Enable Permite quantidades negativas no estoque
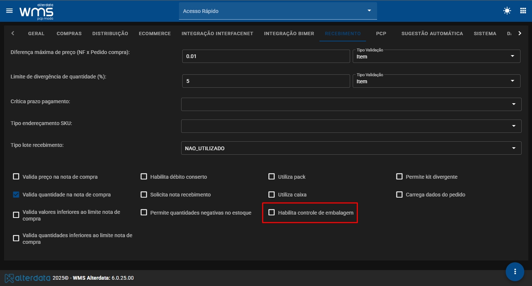The width and height of the screenshot is (532, 286). [x=144, y=212]
